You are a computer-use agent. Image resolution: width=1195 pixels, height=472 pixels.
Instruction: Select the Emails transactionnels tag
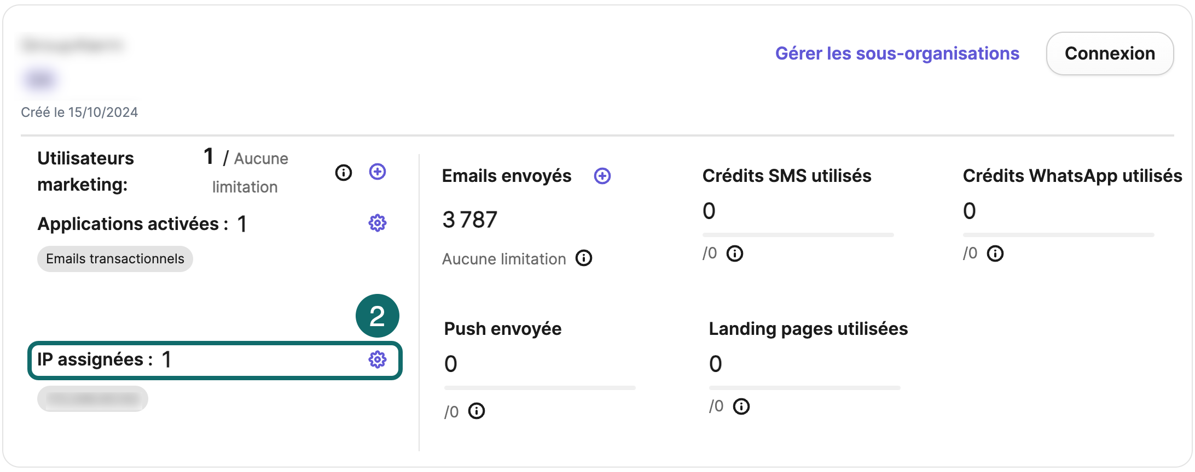tap(115, 259)
